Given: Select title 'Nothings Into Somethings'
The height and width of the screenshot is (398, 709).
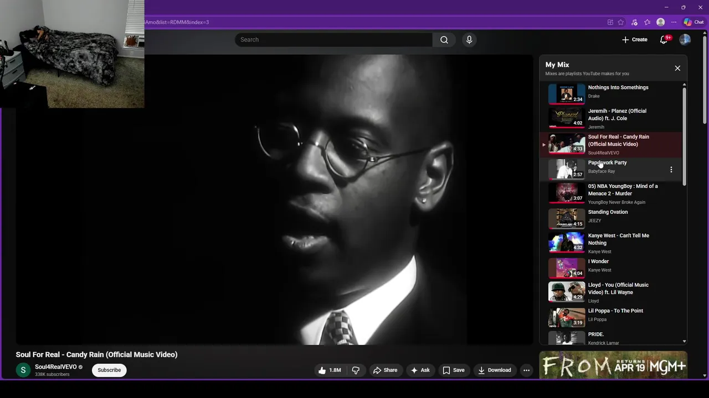Looking at the screenshot, I should tap(618, 87).
